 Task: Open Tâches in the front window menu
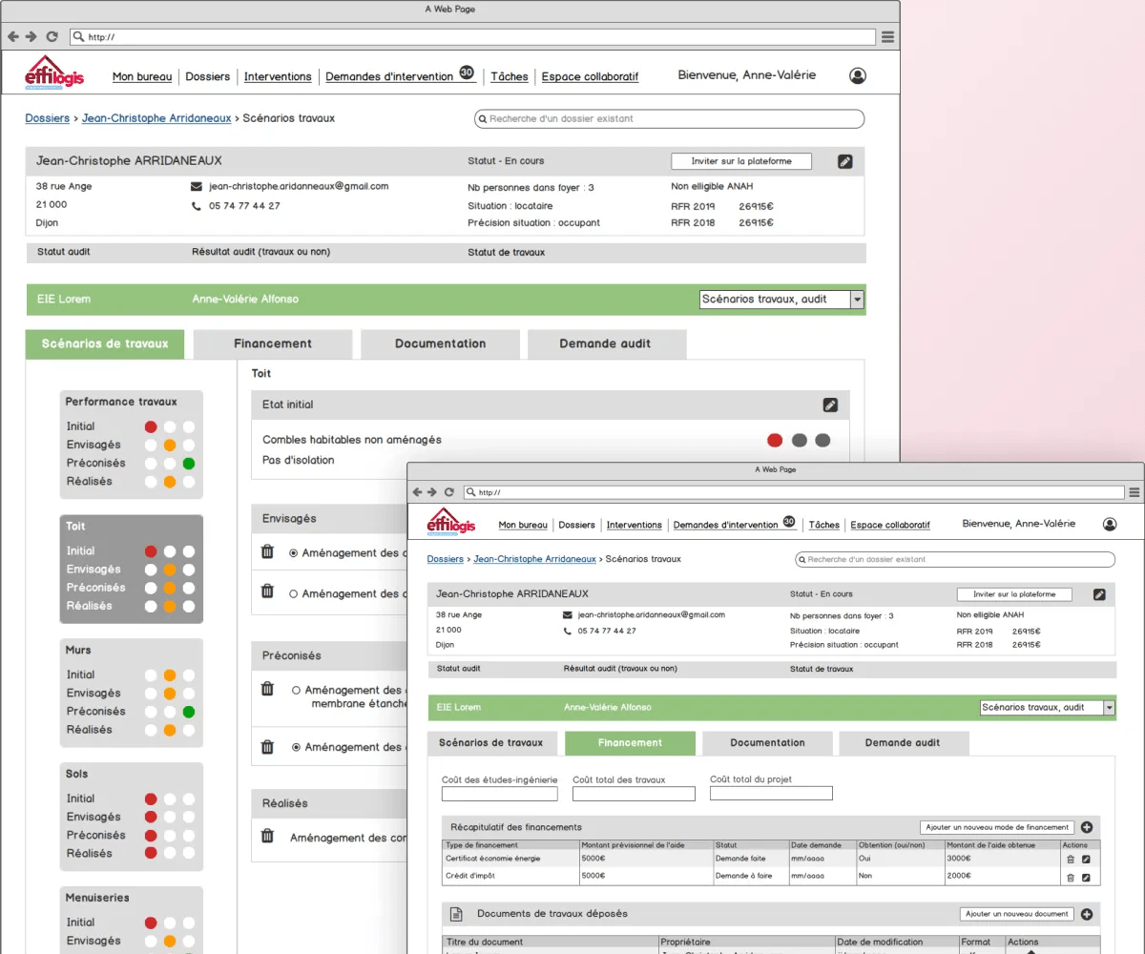[x=824, y=525]
